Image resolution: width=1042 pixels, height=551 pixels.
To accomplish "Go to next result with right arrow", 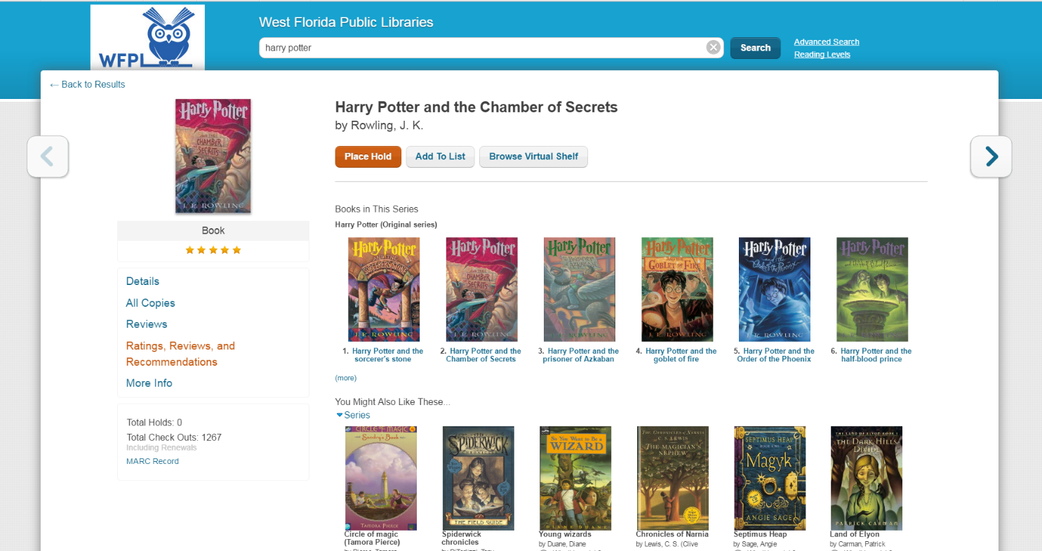I will (x=991, y=157).
